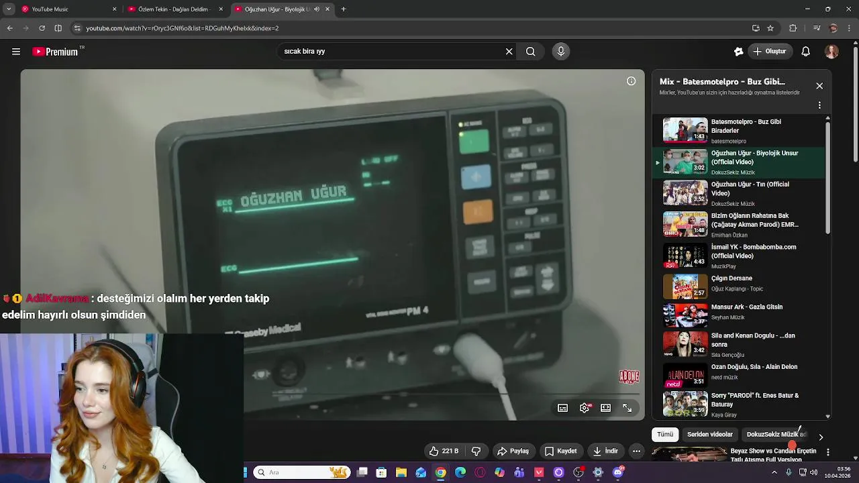Open File Explorer from taskbar
Image resolution: width=859 pixels, height=483 pixels.
point(401,473)
